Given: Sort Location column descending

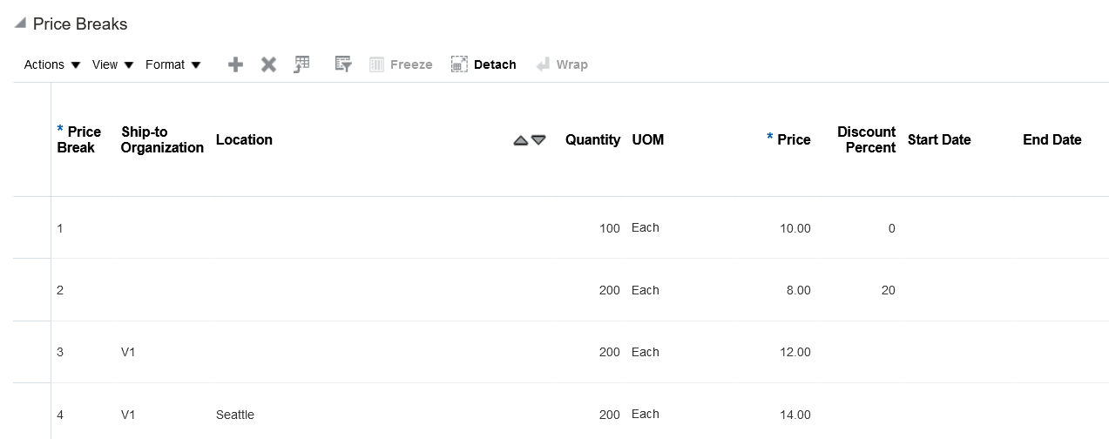Looking at the screenshot, I should (x=538, y=140).
